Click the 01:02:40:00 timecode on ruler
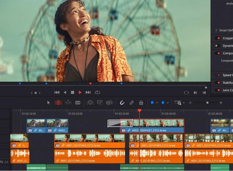233x171 pixels. click(x=169, y=113)
